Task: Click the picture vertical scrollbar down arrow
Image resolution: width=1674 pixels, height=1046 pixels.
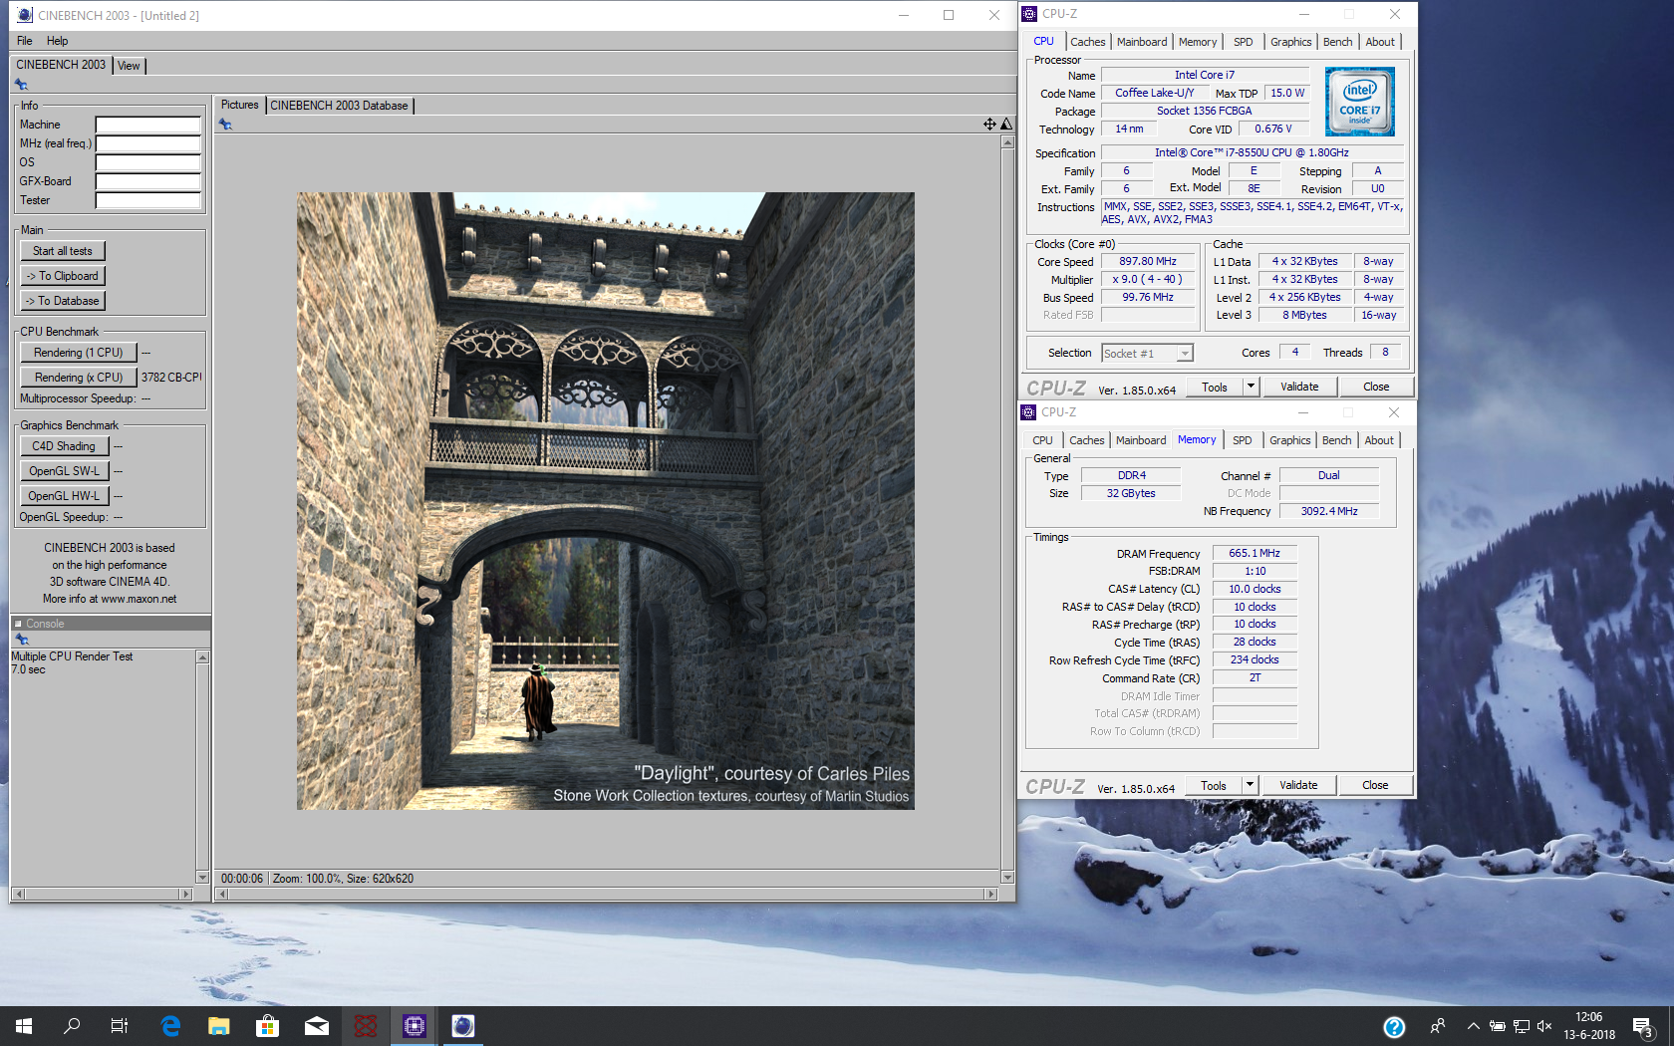Action: click(1007, 878)
